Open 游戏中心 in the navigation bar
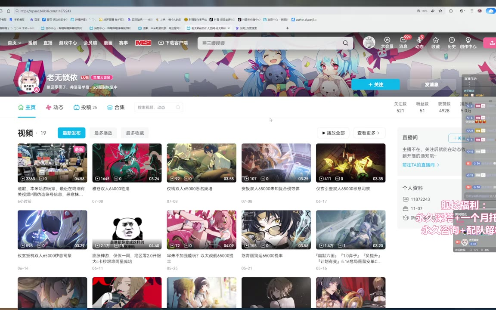Screen dimensions: 496x310 point(68,43)
